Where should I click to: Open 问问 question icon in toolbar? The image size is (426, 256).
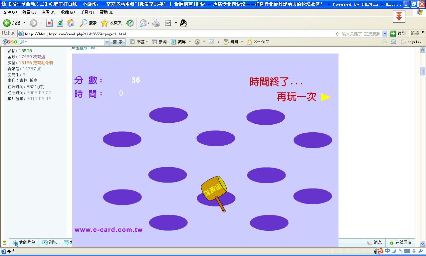click(x=231, y=42)
